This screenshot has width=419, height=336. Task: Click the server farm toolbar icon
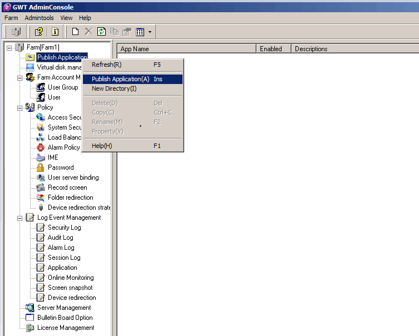point(16,32)
